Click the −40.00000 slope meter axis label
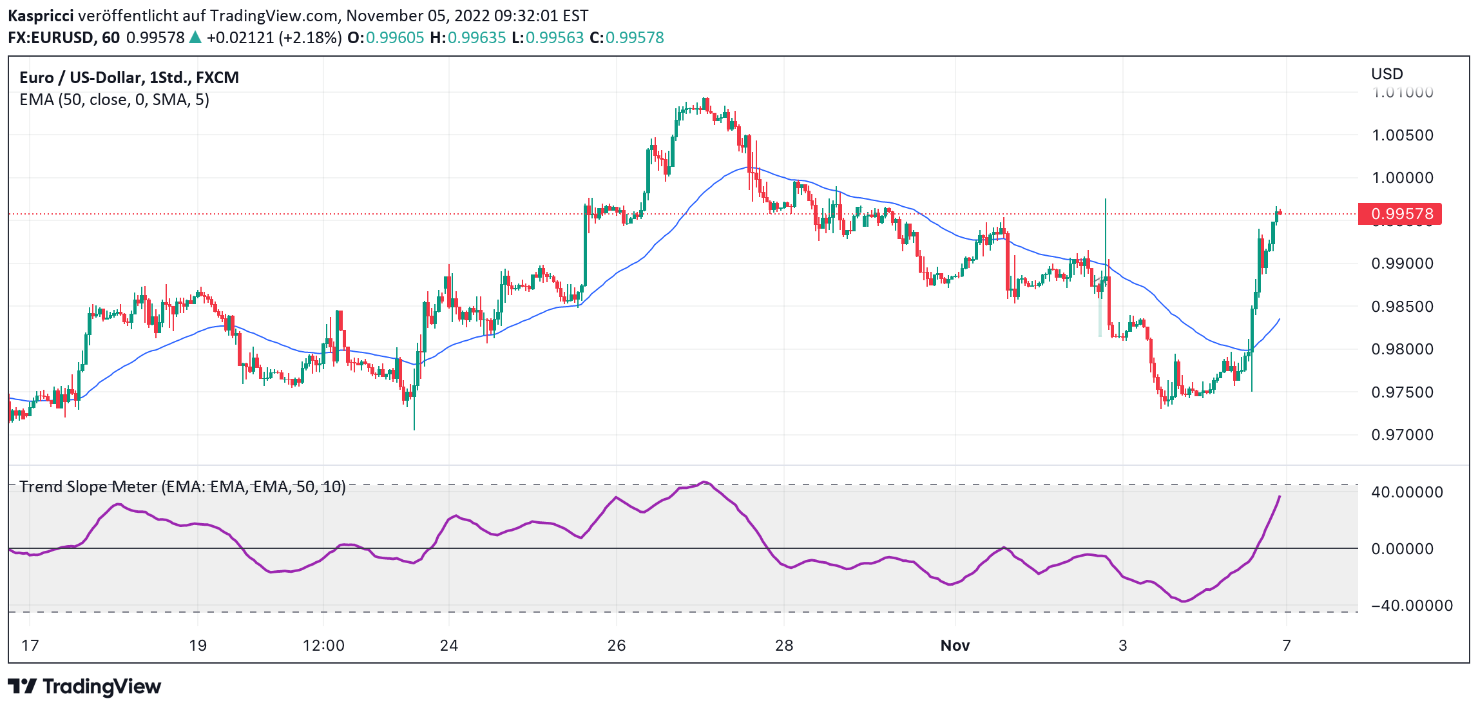Viewport: 1478px width, 710px height. [1412, 606]
